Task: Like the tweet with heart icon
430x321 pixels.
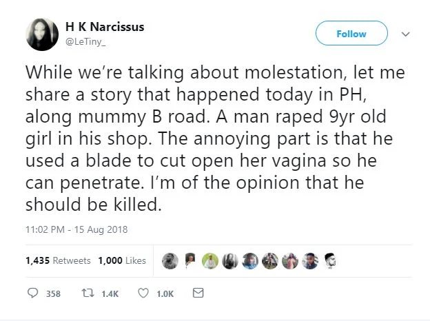Action: (144, 293)
